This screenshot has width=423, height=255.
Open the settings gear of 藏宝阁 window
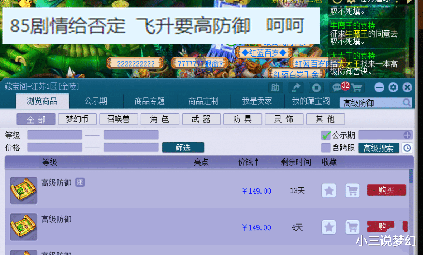pyautogui.click(x=393, y=87)
